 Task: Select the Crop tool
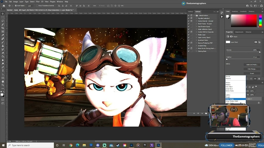pyautogui.click(x=3, y=28)
